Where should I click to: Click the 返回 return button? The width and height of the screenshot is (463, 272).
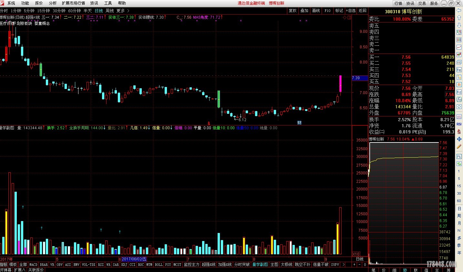(x=362, y=11)
